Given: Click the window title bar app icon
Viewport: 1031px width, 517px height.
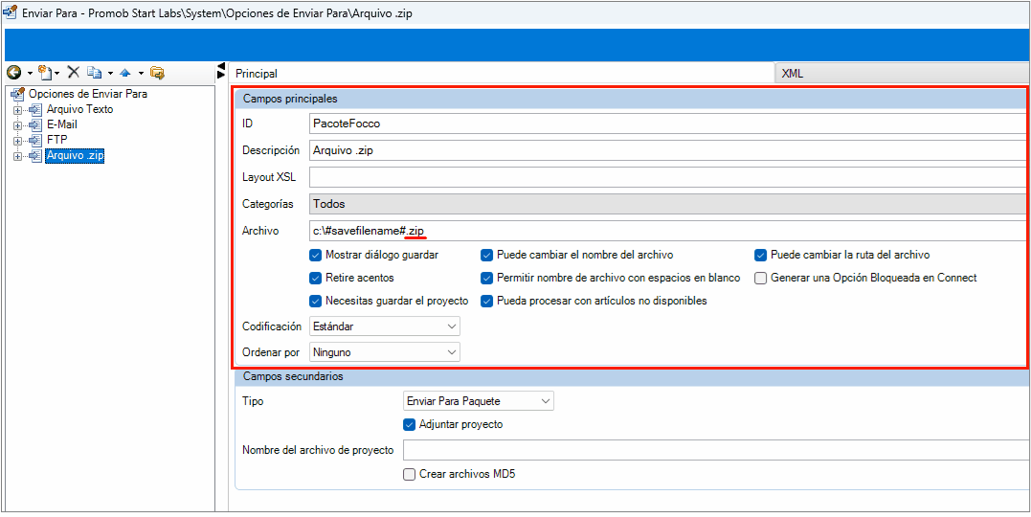Looking at the screenshot, I should [11, 13].
